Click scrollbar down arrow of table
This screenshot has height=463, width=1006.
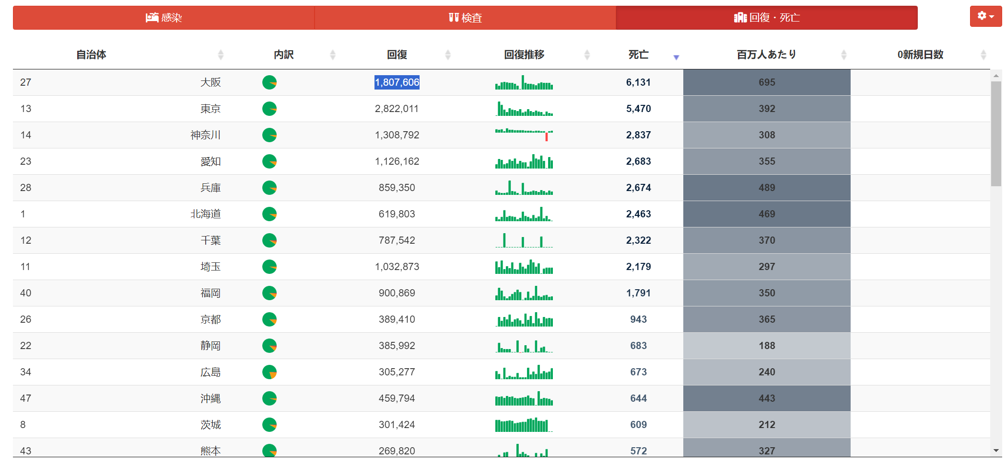coord(996,451)
